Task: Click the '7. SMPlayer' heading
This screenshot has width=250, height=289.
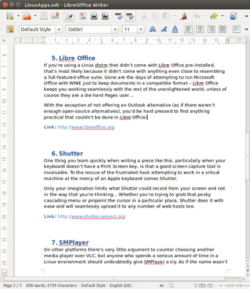Action: point(70,243)
